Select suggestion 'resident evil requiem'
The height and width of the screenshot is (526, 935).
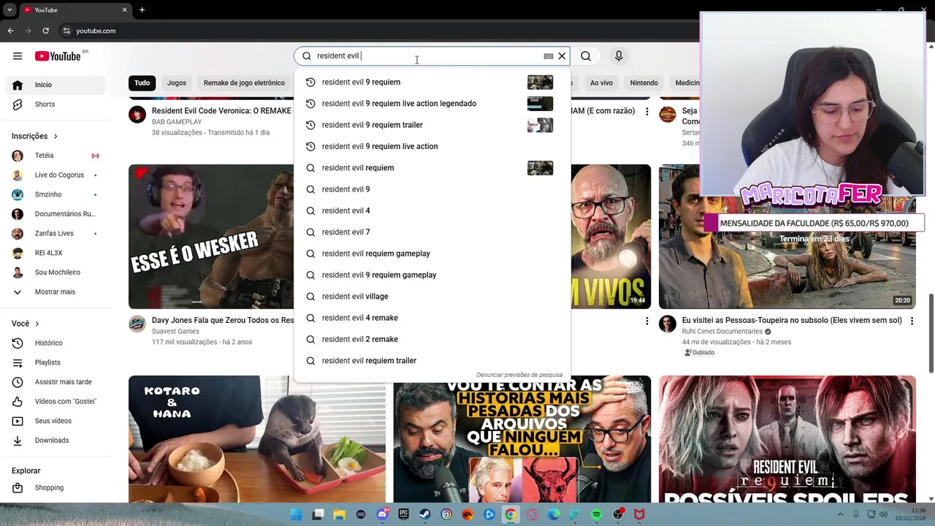coord(432,168)
